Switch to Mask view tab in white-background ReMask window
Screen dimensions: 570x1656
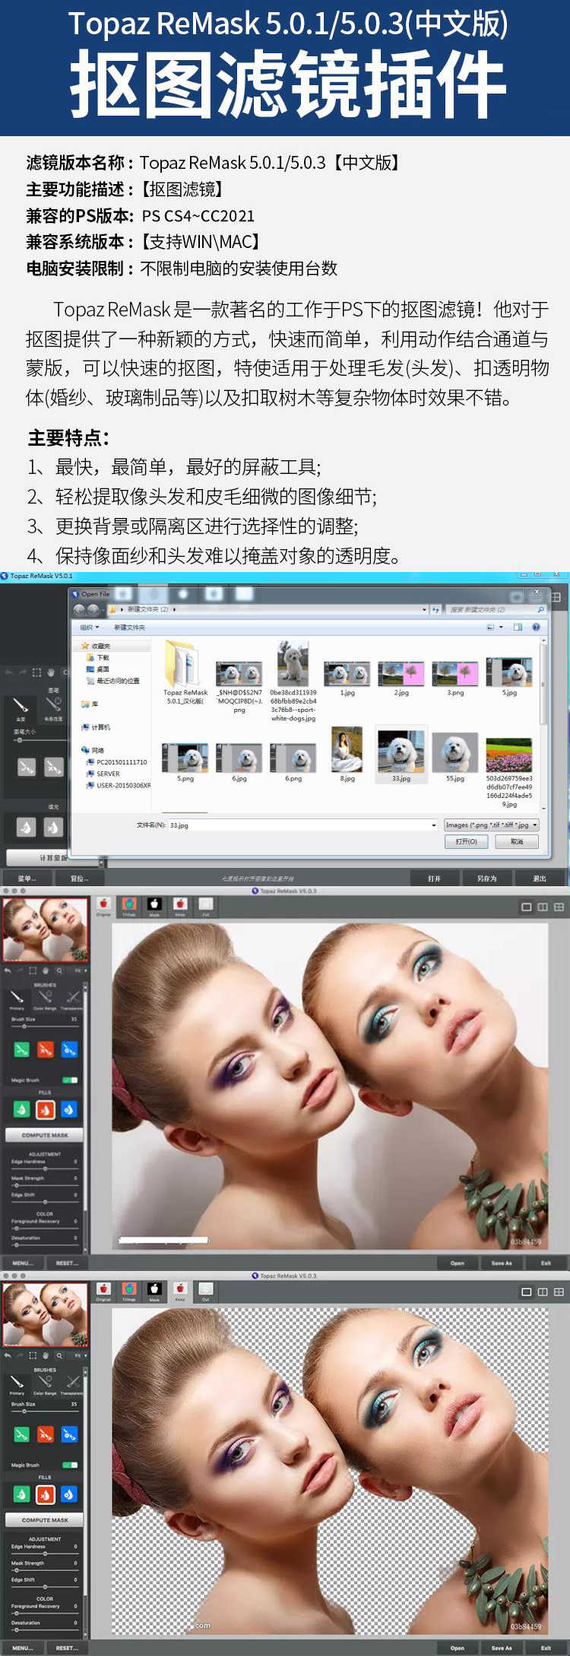coord(154,906)
